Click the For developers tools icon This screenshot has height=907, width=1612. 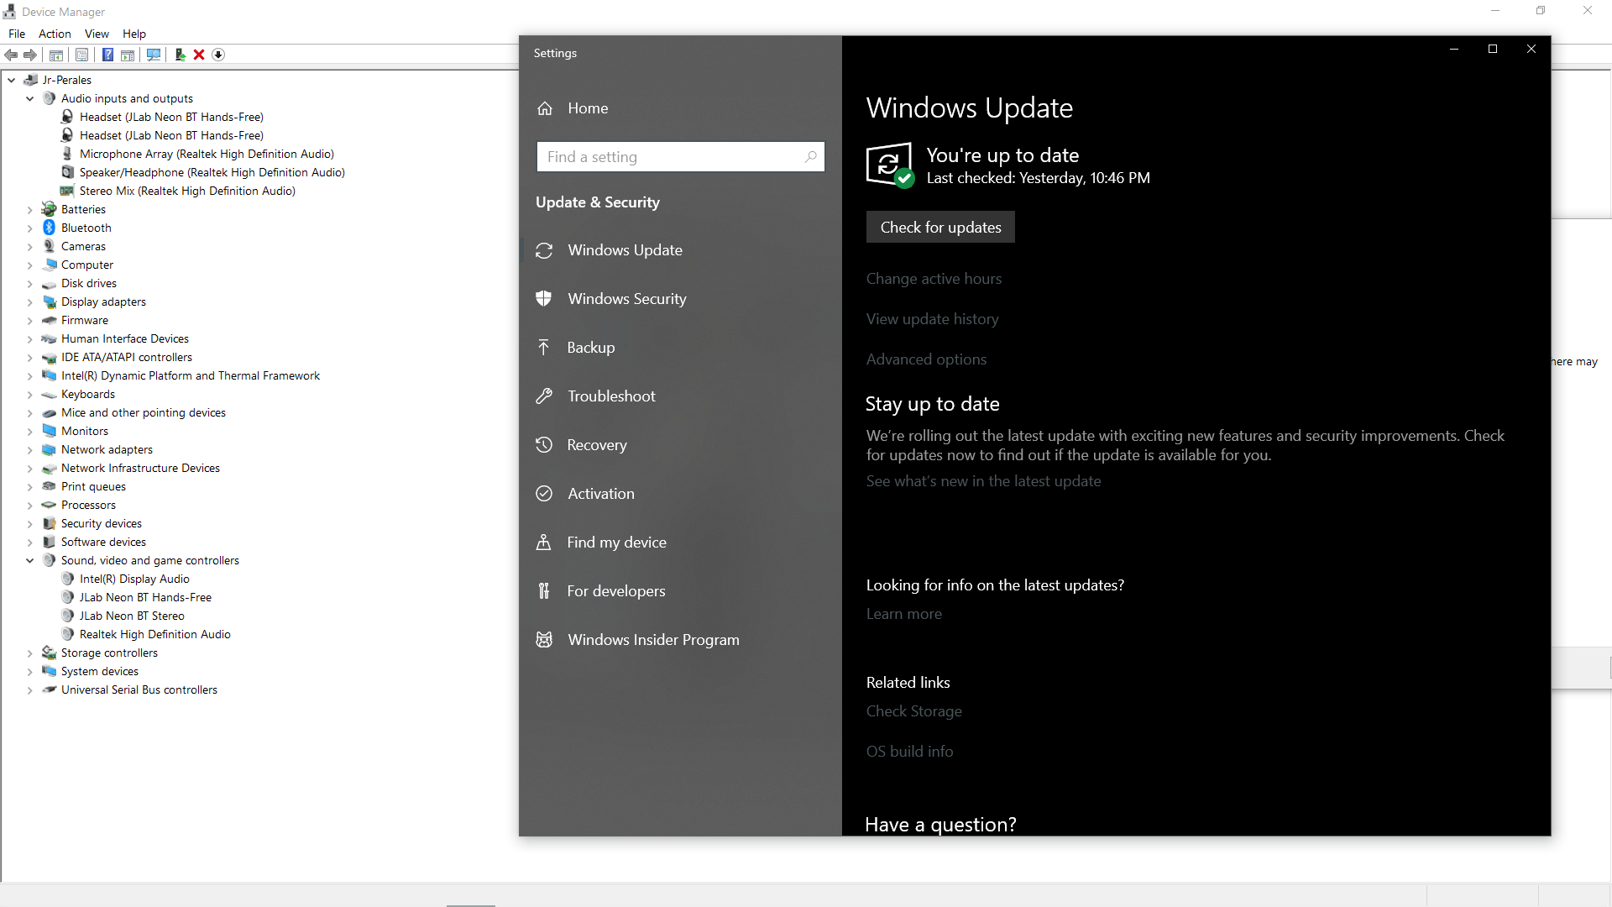pos(544,591)
